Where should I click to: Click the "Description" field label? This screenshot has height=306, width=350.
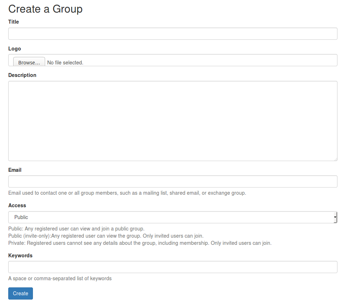(22, 75)
